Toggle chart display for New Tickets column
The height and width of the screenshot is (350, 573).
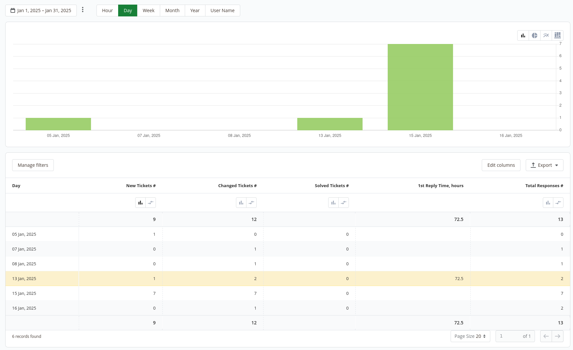tap(140, 203)
